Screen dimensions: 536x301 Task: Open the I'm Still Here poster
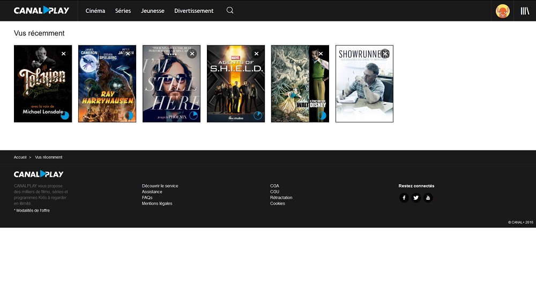point(172,84)
